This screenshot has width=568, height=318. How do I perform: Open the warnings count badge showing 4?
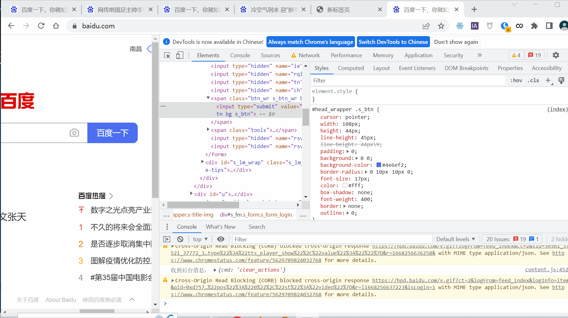pos(516,55)
